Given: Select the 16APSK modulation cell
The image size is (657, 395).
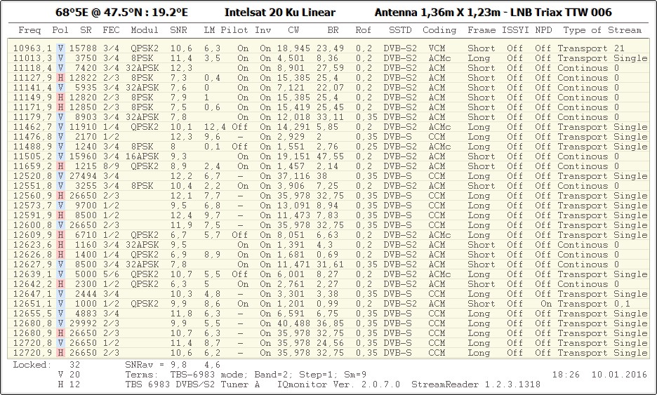Looking at the screenshot, I should [142, 156].
